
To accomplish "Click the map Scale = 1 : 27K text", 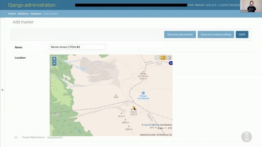I will (165, 128).
